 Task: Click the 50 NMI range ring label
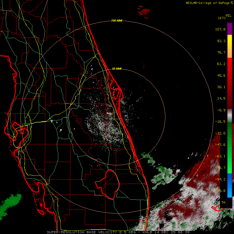click(117, 69)
